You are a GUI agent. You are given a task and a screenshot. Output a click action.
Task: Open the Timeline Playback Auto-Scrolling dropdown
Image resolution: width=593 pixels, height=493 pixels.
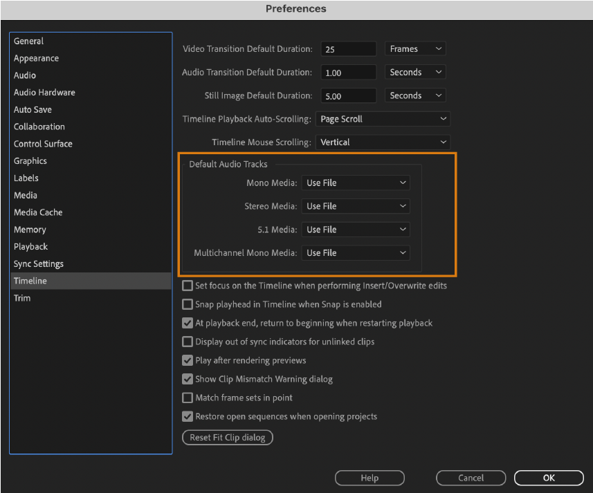pos(383,118)
